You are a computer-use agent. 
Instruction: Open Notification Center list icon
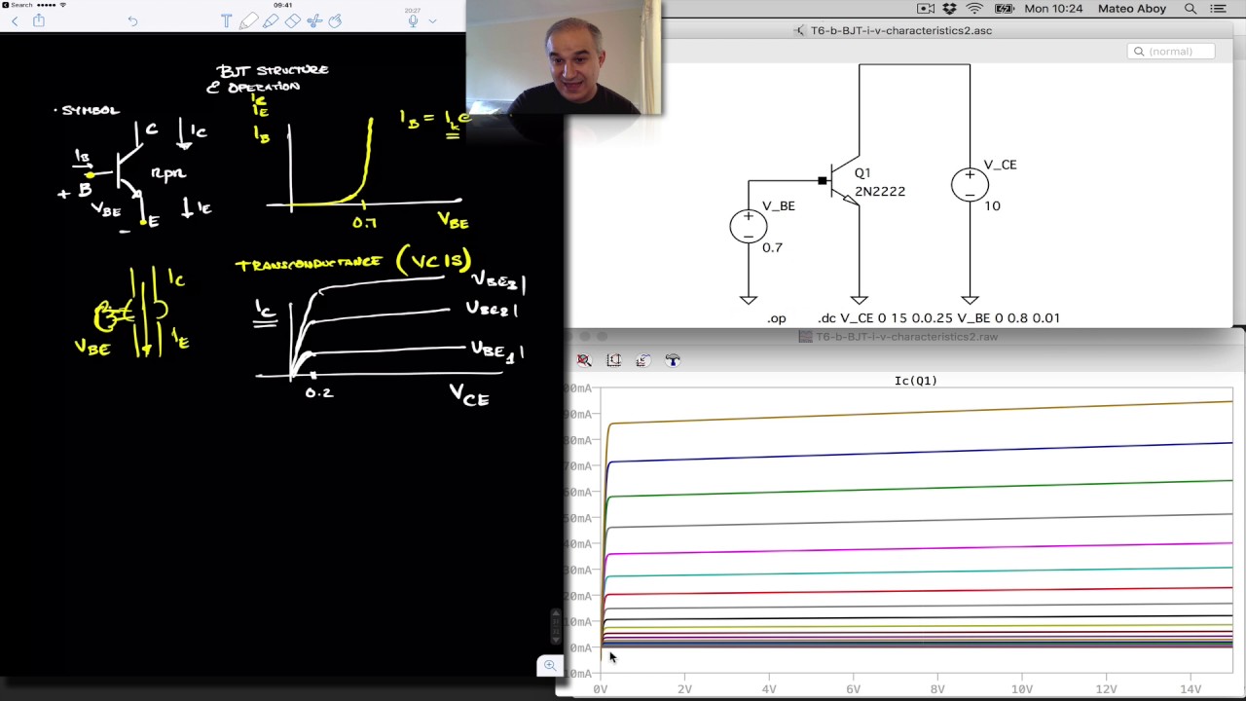point(1218,9)
